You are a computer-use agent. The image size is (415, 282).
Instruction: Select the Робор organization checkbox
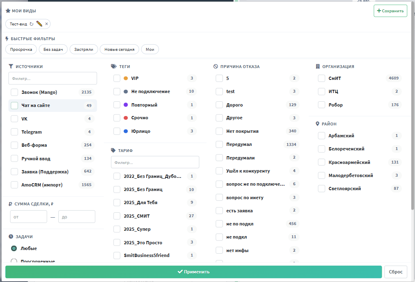[321, 105]
